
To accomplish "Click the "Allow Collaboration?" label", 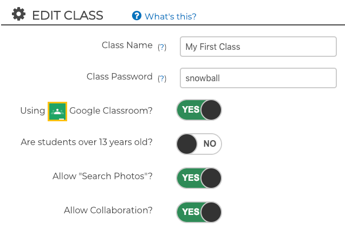I will [108, 210].
